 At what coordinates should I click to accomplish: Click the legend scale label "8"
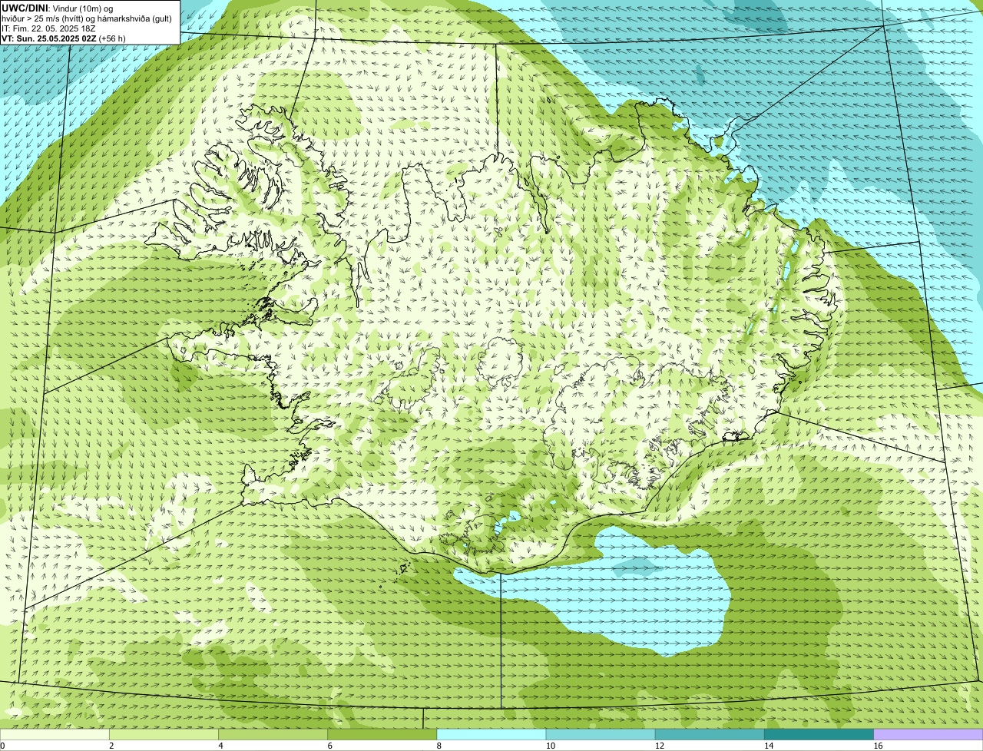click(439, 746)
